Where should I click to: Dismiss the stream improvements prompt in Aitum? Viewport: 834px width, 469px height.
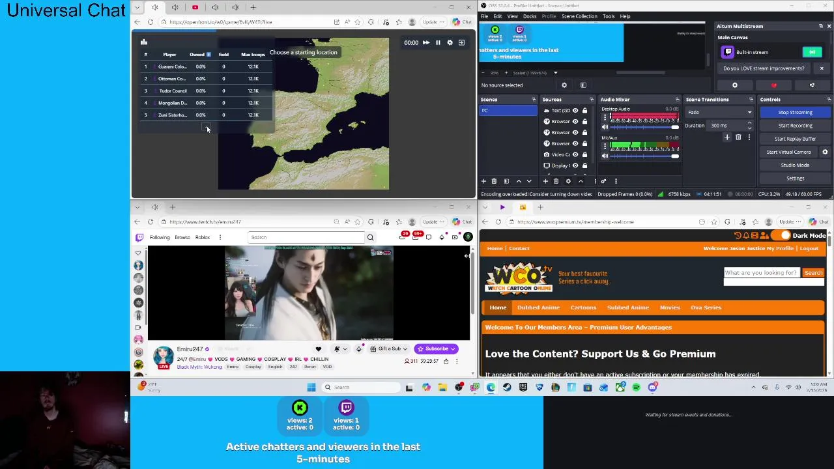click(822, 68)
